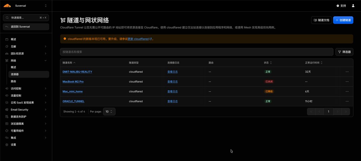
Task: Open the MacBook M2 Pro tunnel link
Action: point(73,82)
